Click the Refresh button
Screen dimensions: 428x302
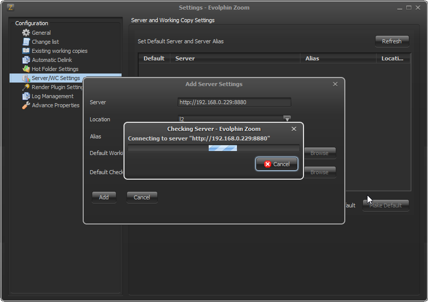(392, 41)
